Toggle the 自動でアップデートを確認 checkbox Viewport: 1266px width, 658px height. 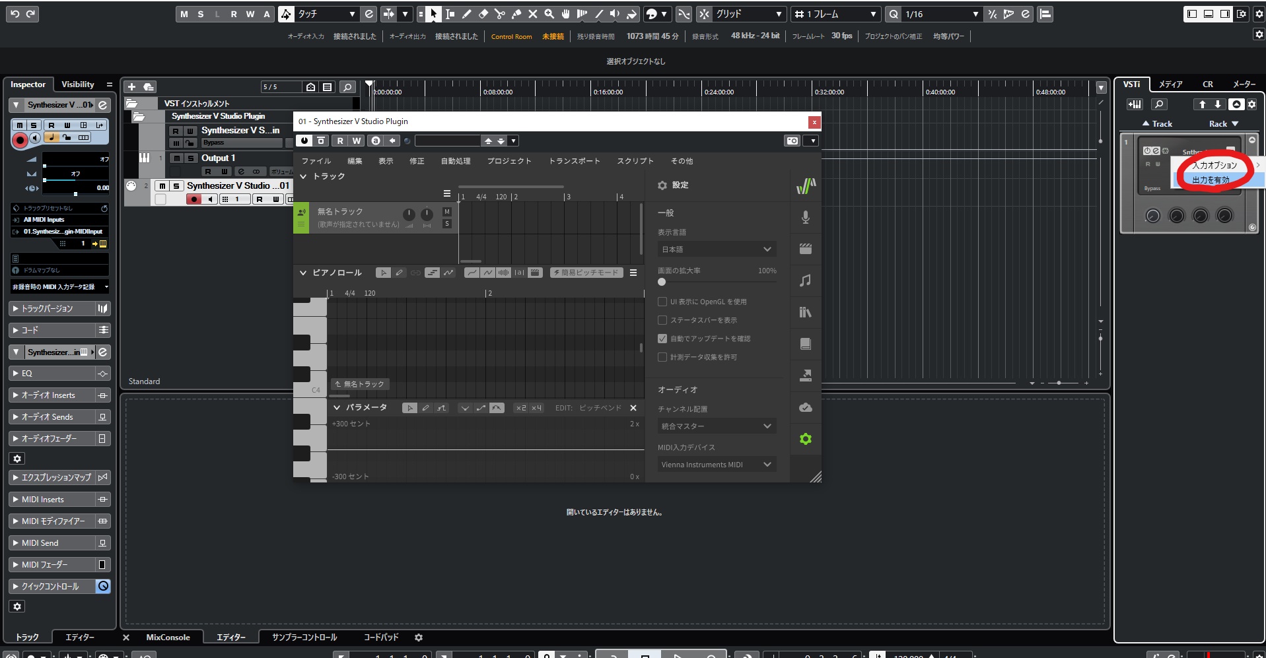tap(662, 339)
